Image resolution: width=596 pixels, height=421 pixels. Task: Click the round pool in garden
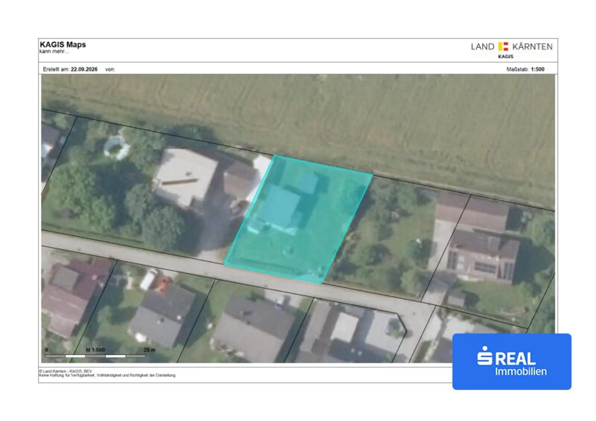point(116,147)
